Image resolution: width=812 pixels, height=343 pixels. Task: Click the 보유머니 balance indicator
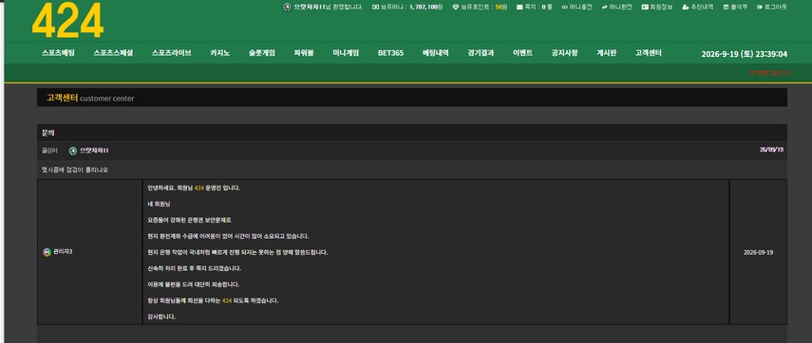(407, 8)
